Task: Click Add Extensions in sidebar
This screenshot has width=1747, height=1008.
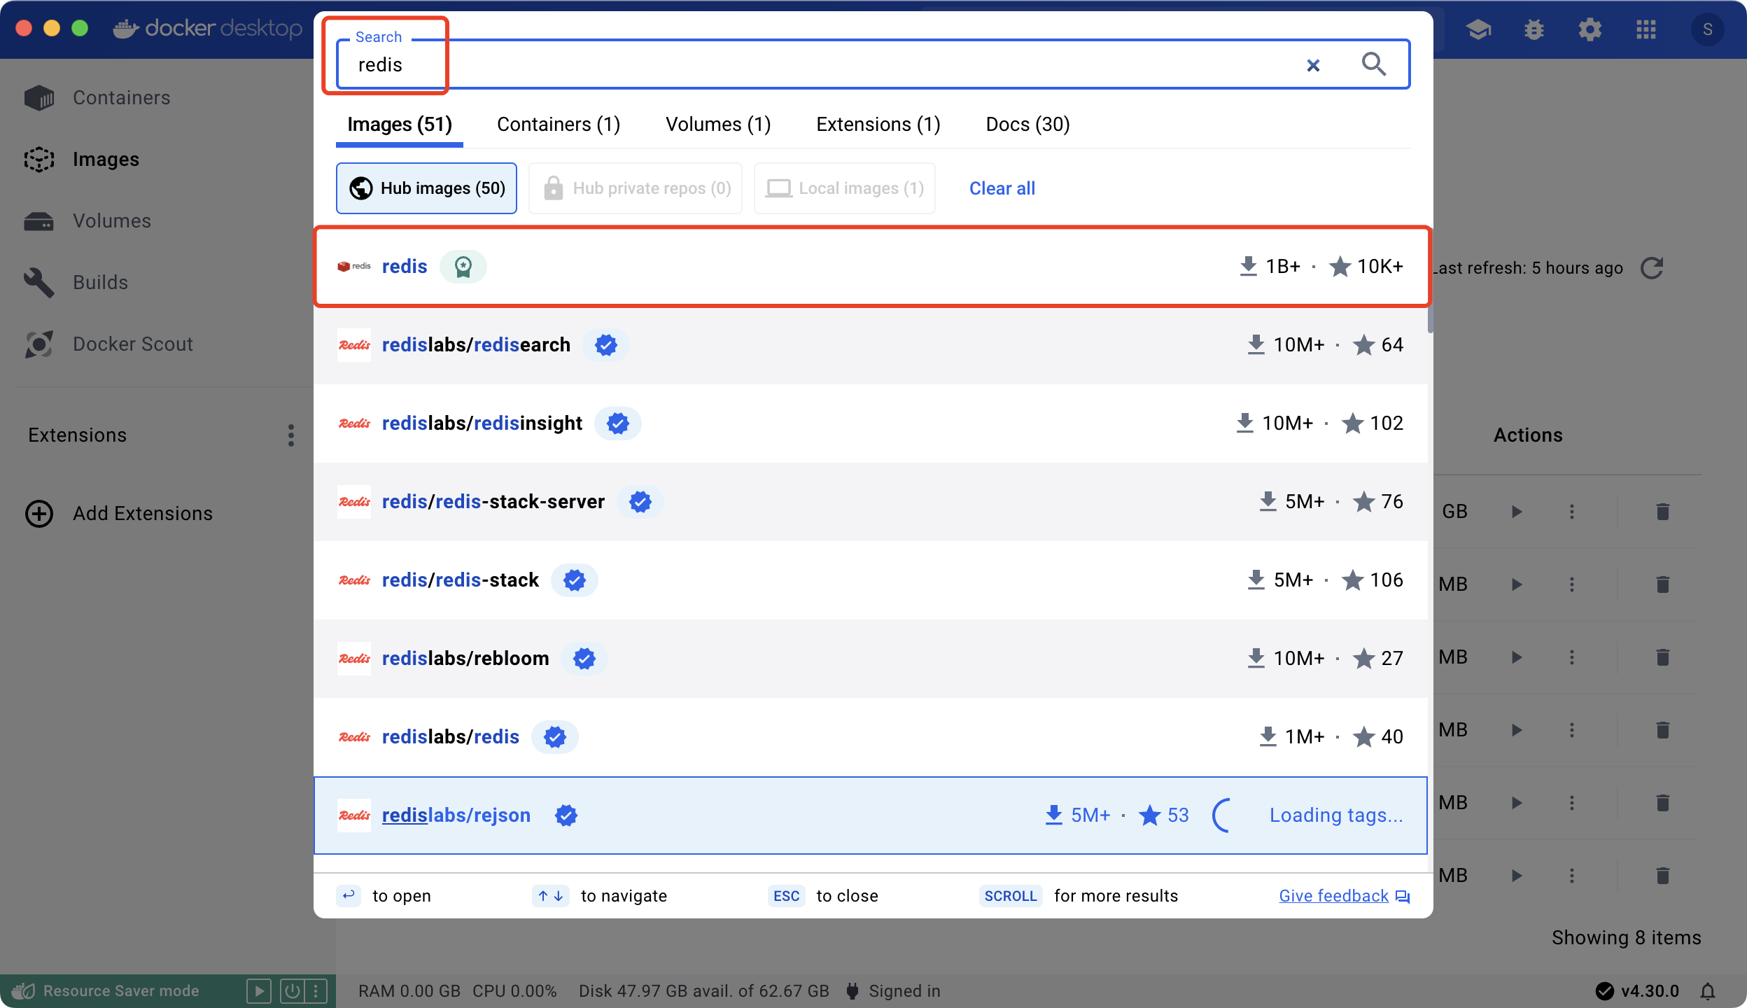Action: click(x=119, y=514)
